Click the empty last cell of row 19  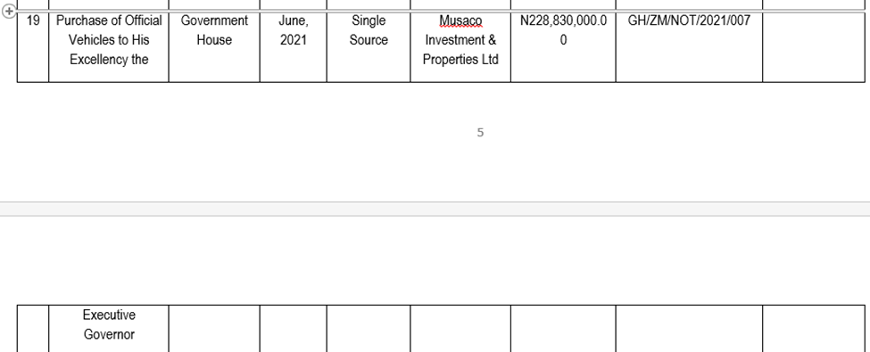click(814, 46)
